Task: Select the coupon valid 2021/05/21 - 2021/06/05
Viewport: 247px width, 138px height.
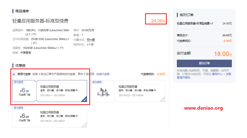Action: point(50,91)
